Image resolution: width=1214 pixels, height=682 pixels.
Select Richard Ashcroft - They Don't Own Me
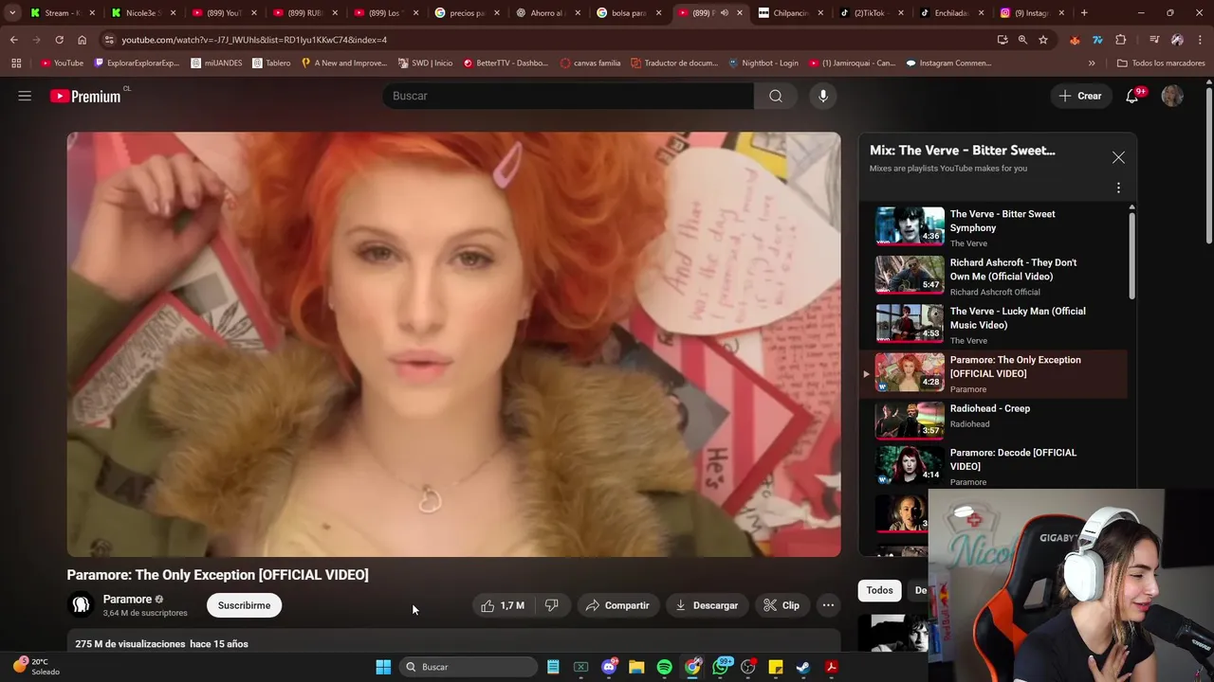click(991, 276)
